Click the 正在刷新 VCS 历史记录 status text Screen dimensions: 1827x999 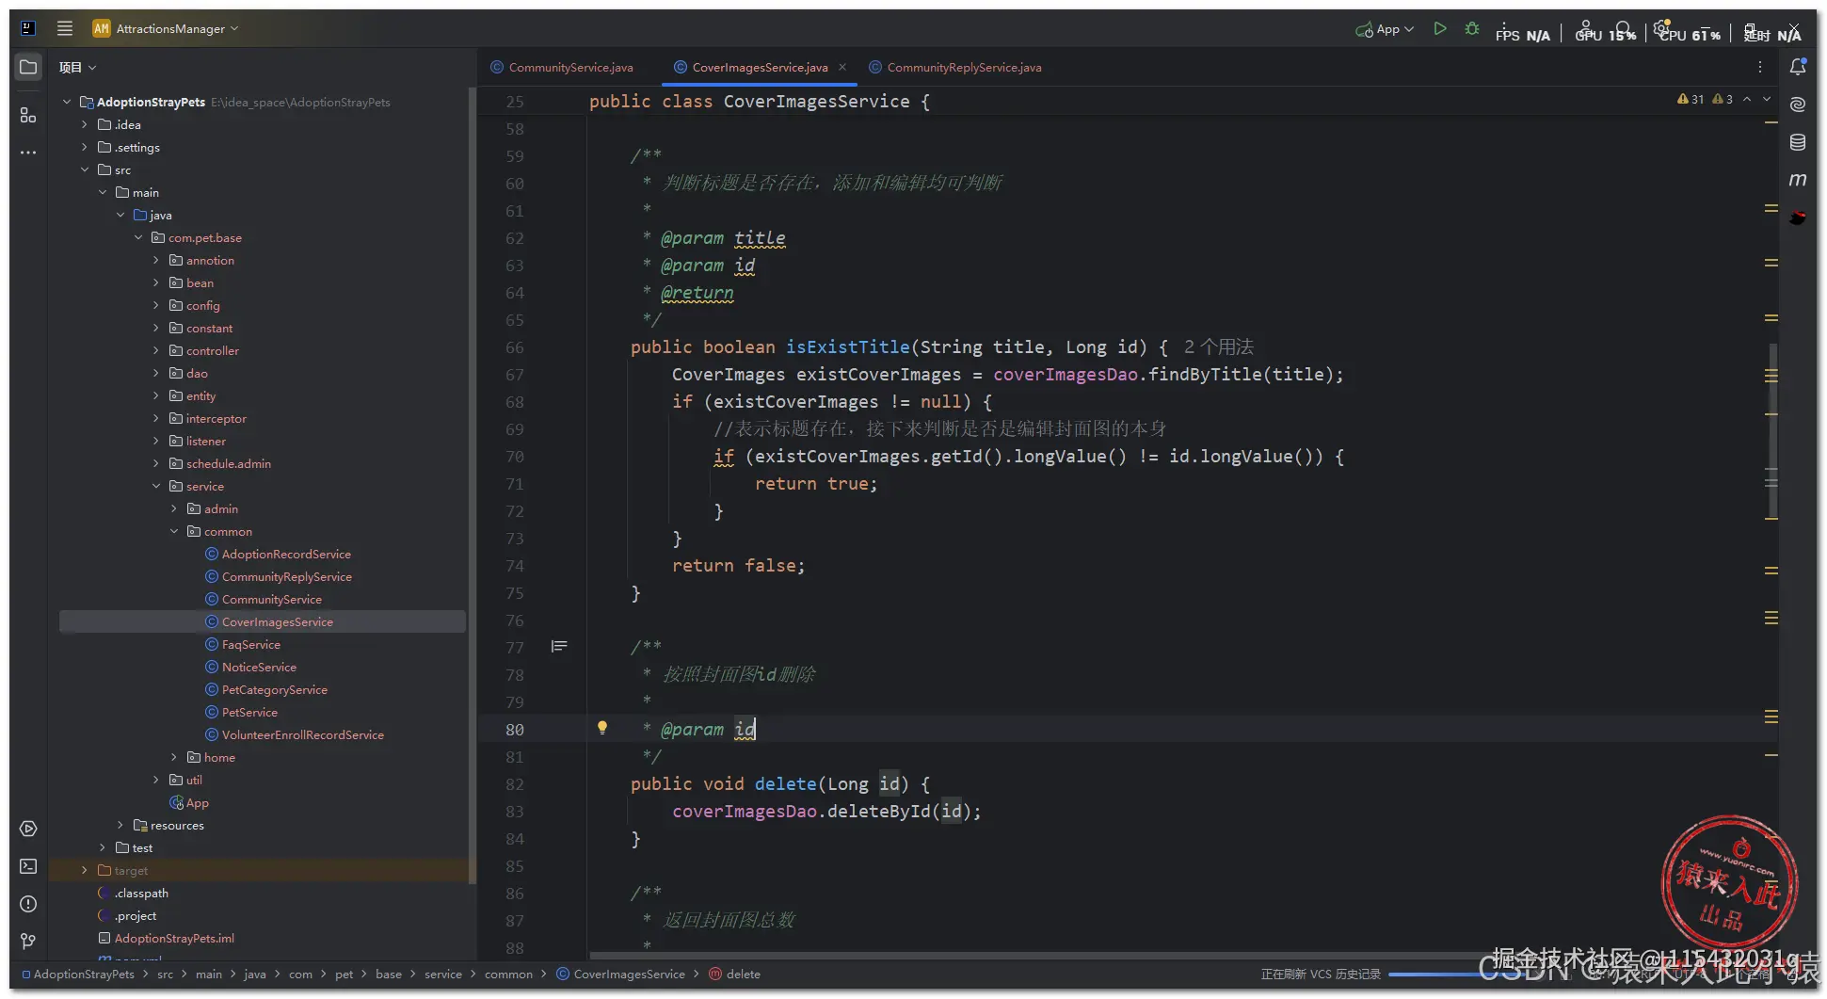[x=1321, y=974]
